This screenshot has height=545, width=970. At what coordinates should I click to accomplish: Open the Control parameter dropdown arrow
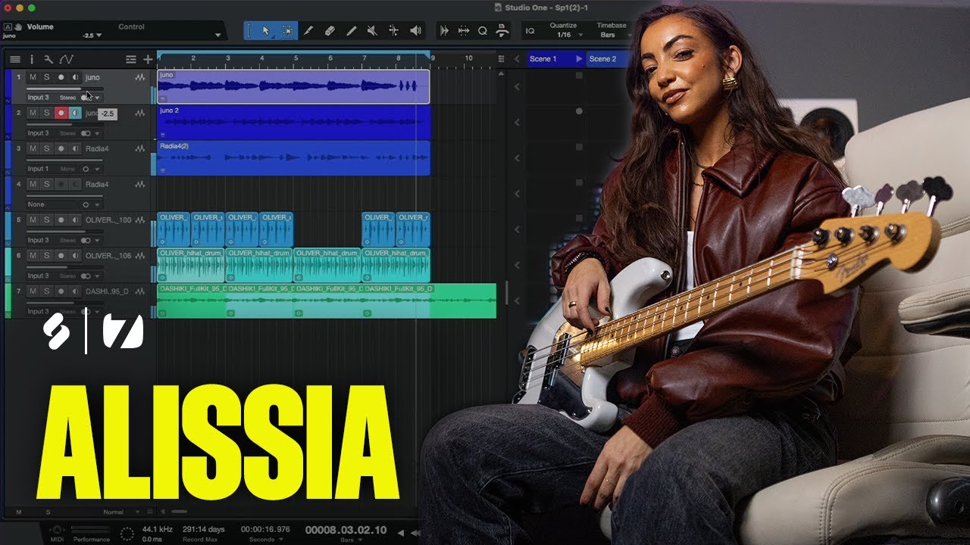218,35
